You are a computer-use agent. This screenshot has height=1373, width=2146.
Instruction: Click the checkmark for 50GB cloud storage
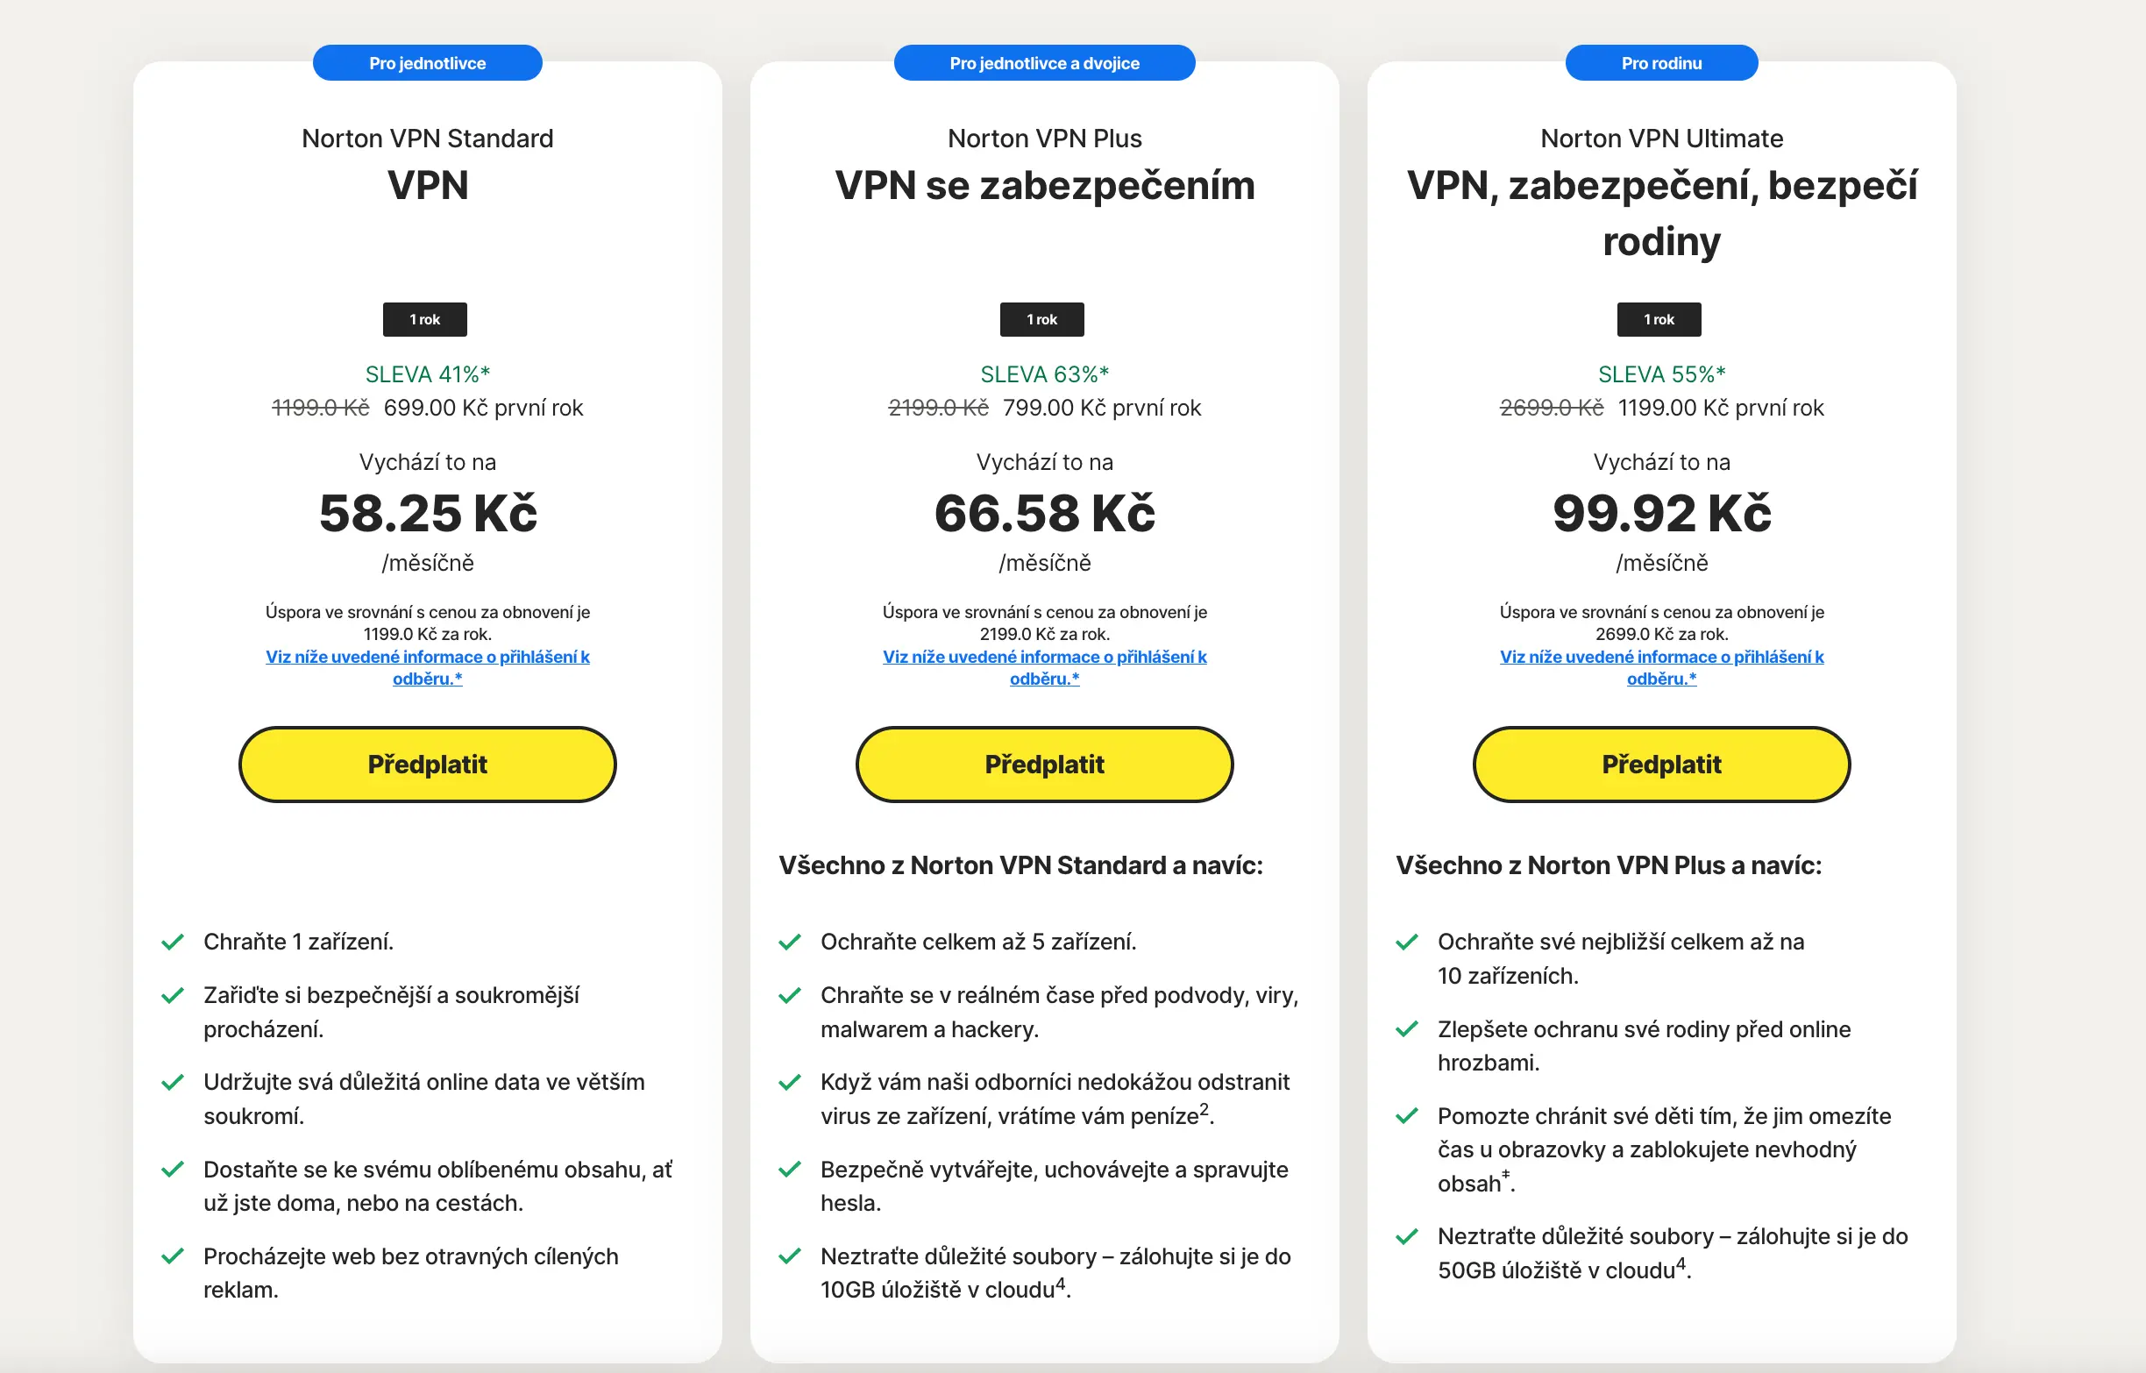point(1406,1236)
